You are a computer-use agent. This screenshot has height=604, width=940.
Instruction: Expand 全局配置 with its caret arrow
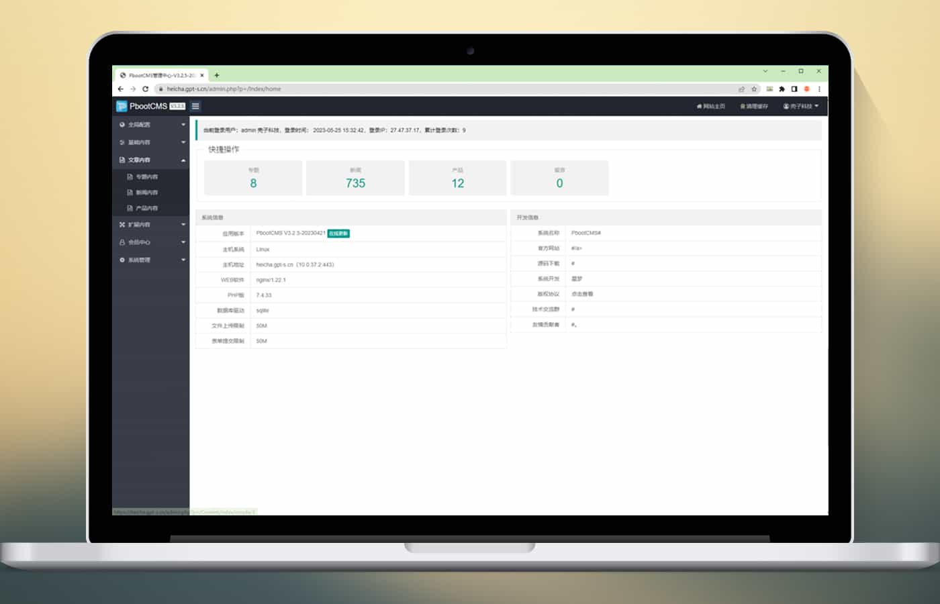pyautogui.click(x=183, y=125)
